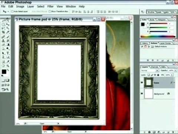Image resolution: width=178 pixels, height=134 pixels.
Task: Select the Pen tool
Action: point(3,57)
